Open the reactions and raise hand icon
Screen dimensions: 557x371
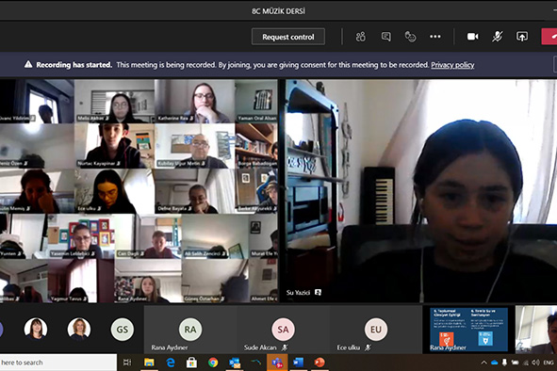click(410, 37)
